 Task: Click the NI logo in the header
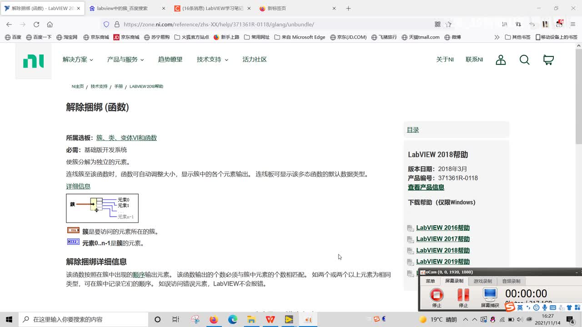[x=33, y=61]
